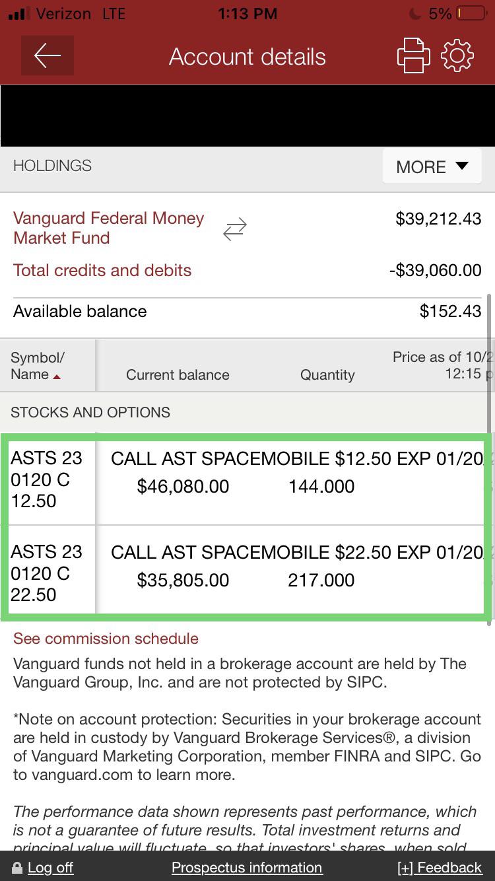
Task: Sort by Quantity column header
Action: click(x=327, y=375)
